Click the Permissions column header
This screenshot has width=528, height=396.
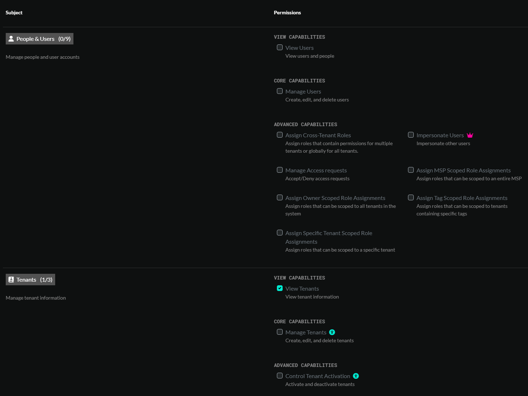[x=287, y=13]
